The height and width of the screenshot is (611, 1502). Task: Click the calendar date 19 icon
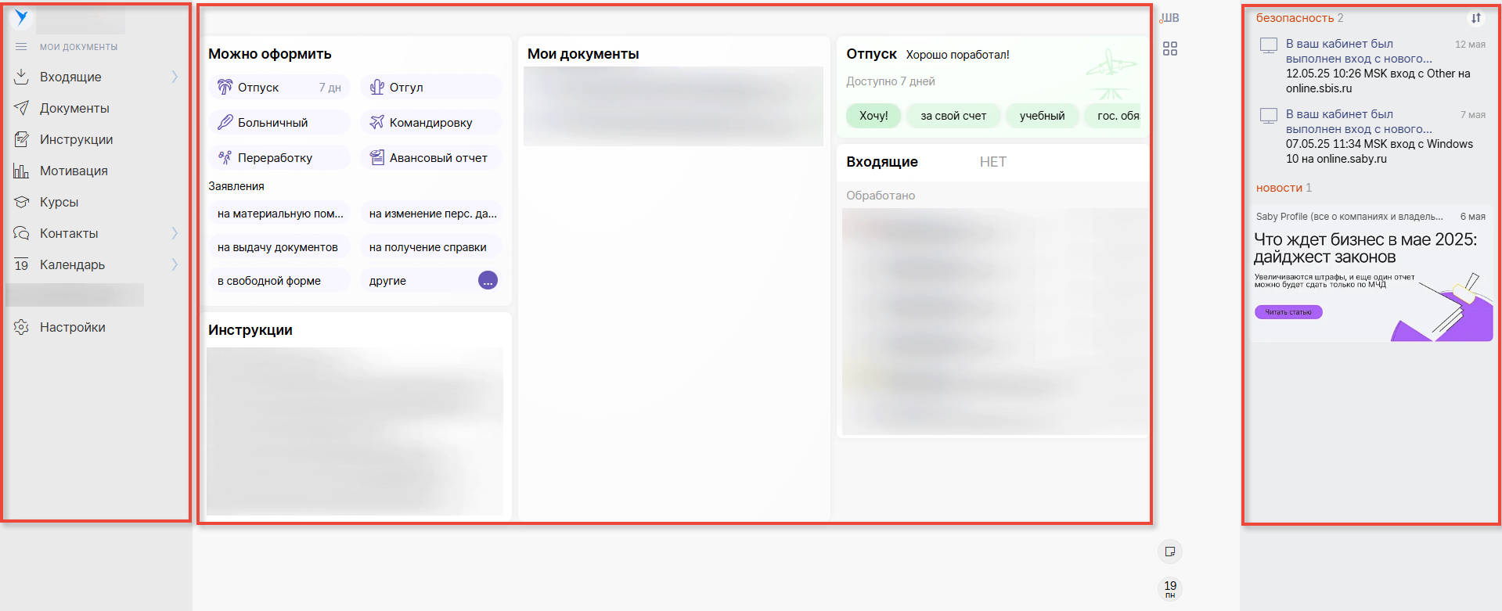[1169, 588]
